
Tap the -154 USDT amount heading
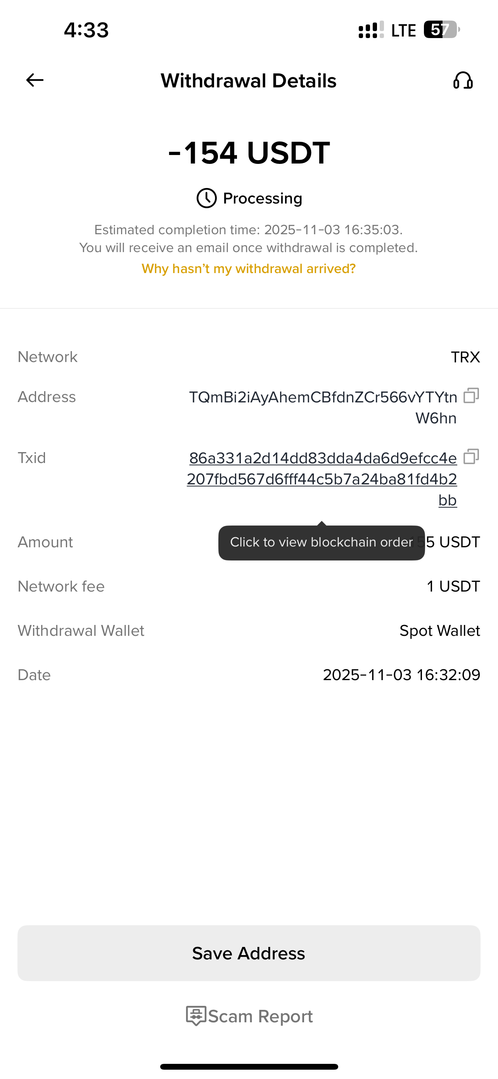[249, 153]
